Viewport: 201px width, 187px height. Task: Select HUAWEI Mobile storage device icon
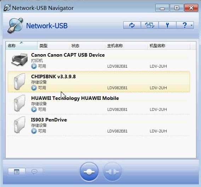19,103
